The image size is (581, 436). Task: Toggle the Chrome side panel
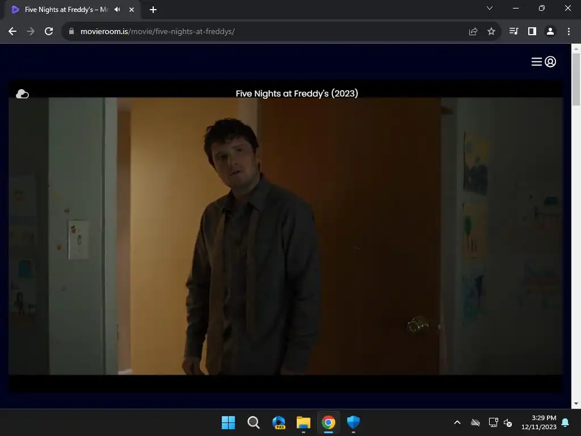(532, 32)
